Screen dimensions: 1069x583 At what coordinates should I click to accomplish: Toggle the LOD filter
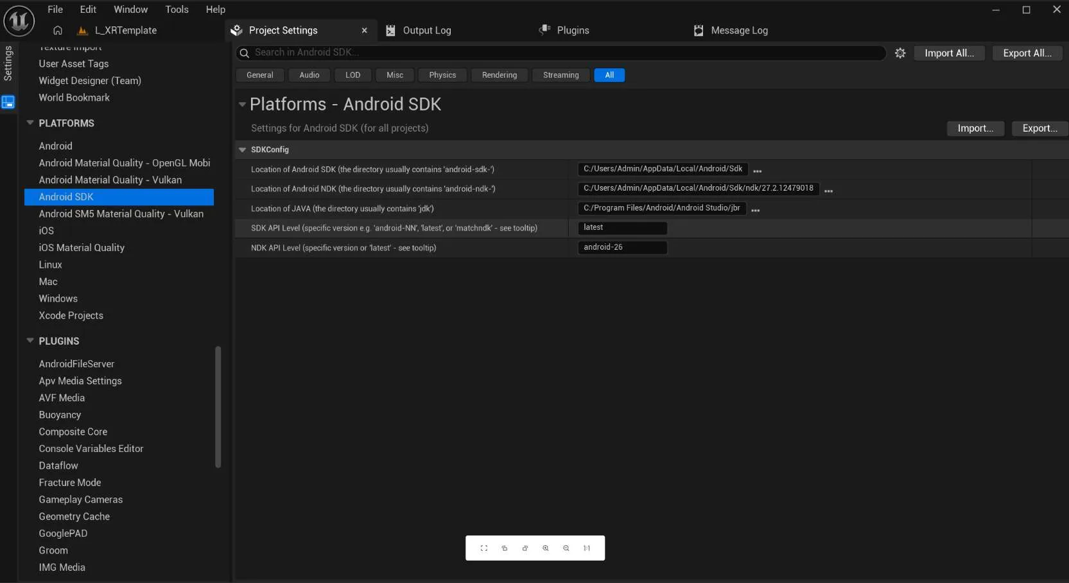353,75
